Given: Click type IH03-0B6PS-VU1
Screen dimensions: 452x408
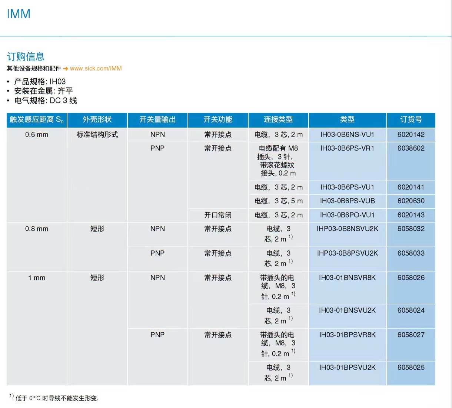Looking at the screenshot, I should pos(347,187).
